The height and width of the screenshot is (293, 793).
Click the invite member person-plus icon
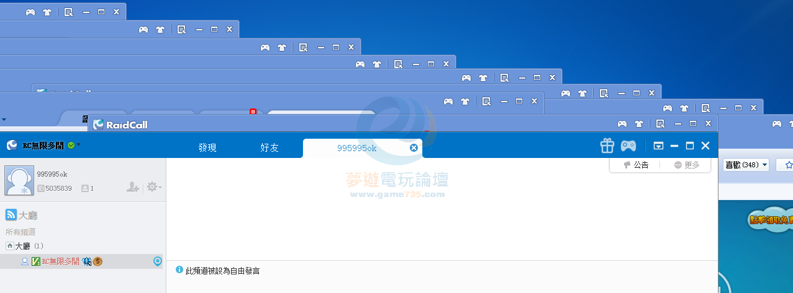click(x=132, y=186)
